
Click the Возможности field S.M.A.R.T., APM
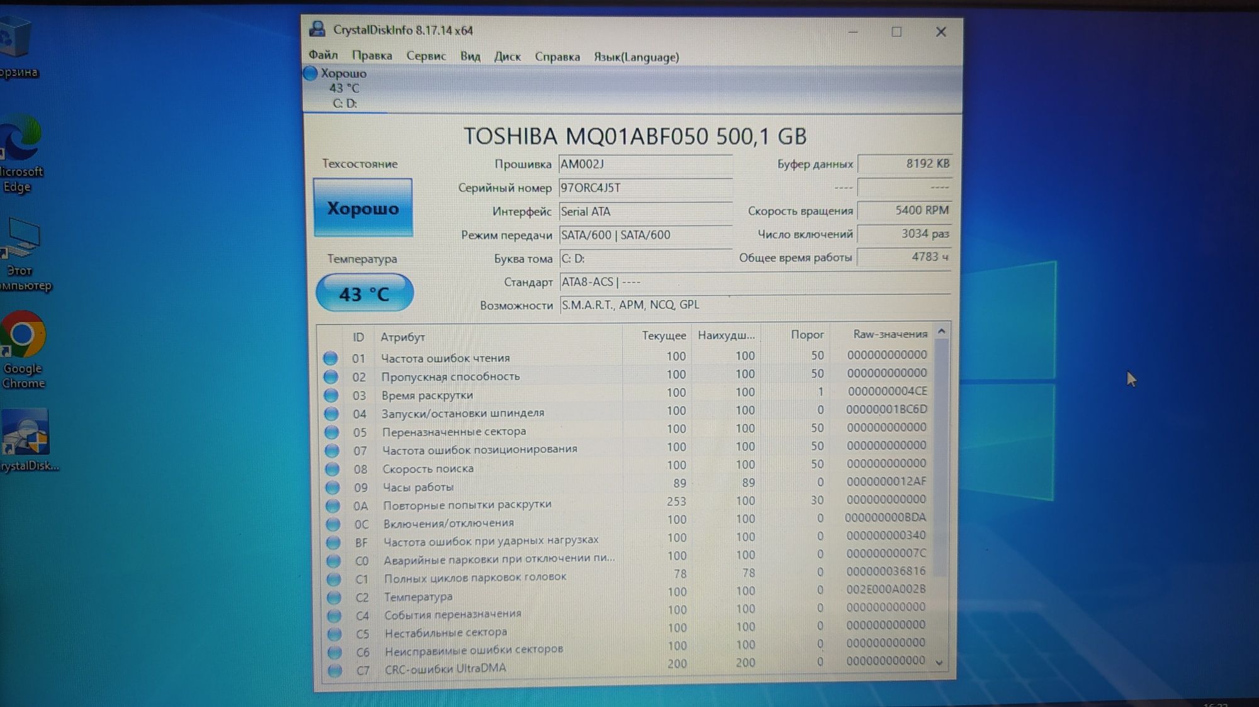pyautogui.click(x=754, y=304)
